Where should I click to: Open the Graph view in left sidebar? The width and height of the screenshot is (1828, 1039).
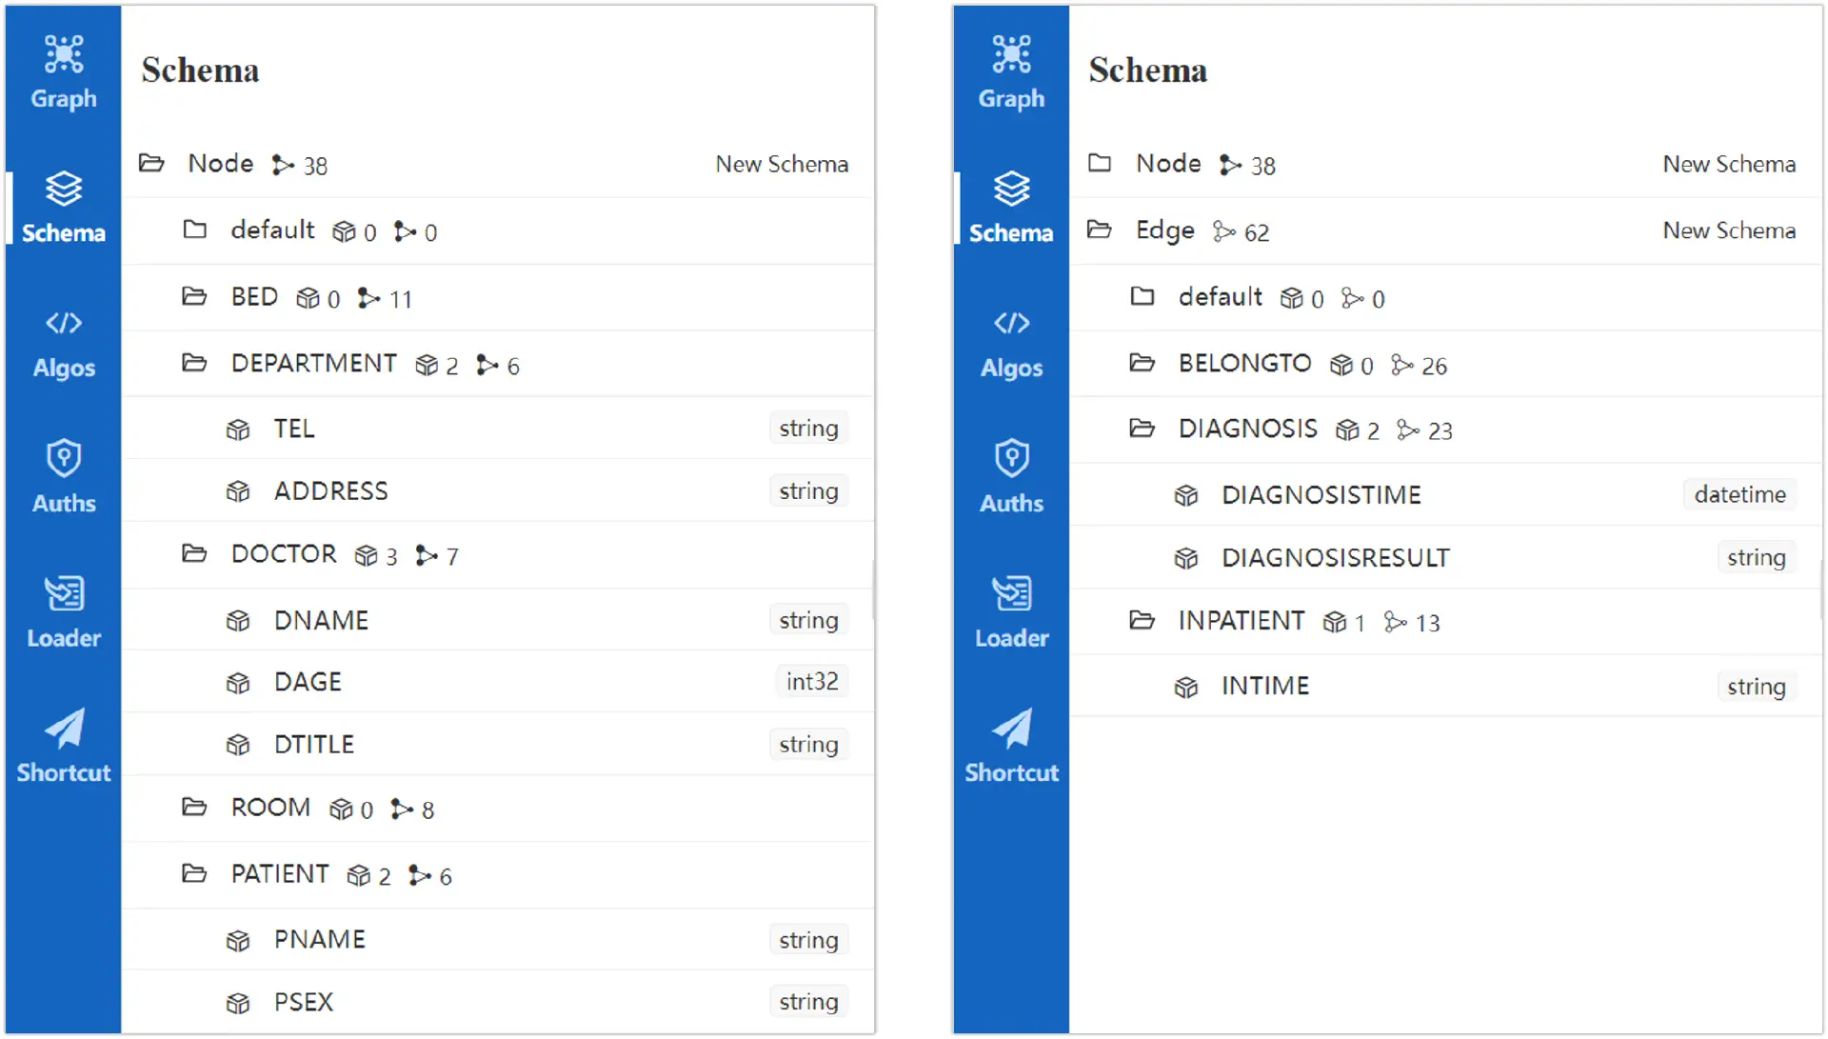click(x=63, y=72)
